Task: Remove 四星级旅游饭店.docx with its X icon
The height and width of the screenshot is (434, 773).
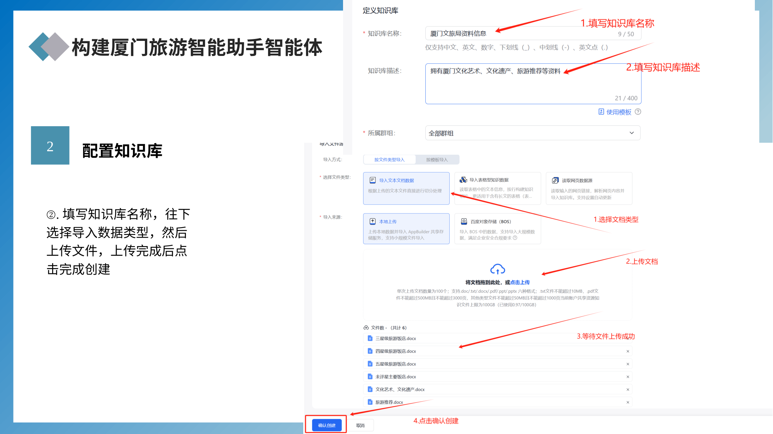Action: [x=628, y=351]
